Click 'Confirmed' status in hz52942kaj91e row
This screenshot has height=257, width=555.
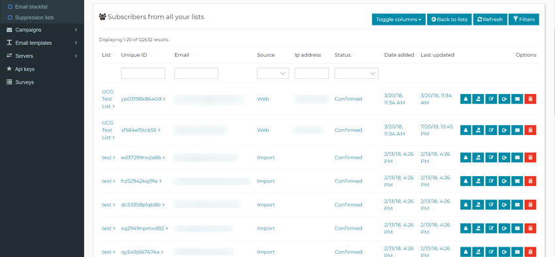(x=348, y=181)
